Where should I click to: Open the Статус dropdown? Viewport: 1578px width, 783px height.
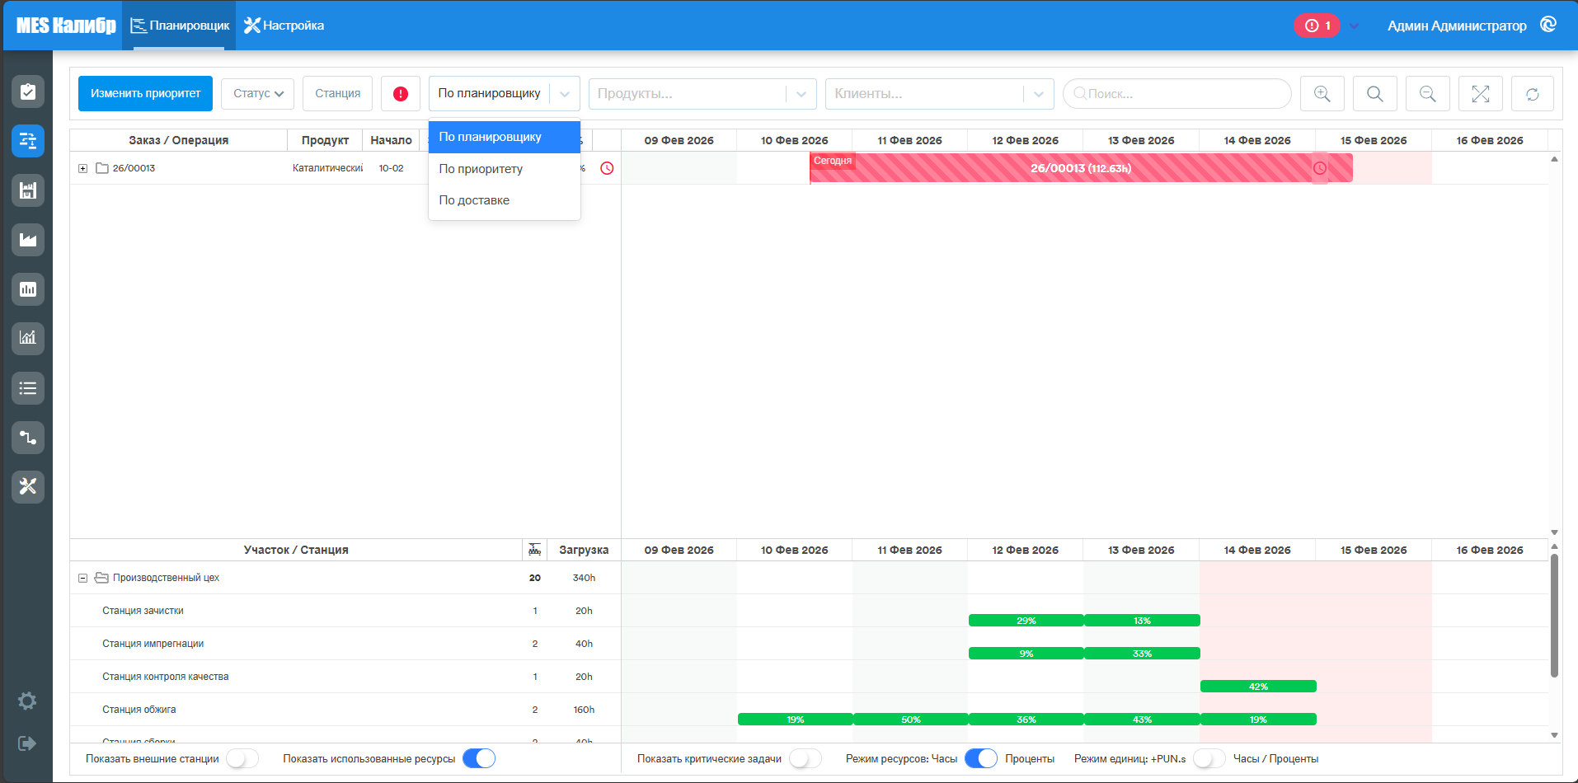pyautogui.click(x=258, y=94)
